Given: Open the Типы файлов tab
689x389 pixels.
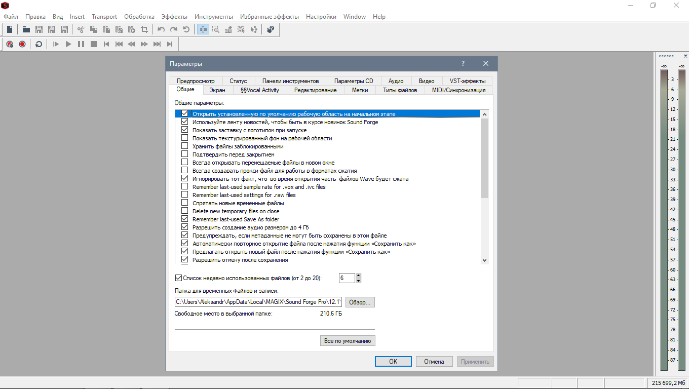Looking at the screenshot, I should (400, 90).
